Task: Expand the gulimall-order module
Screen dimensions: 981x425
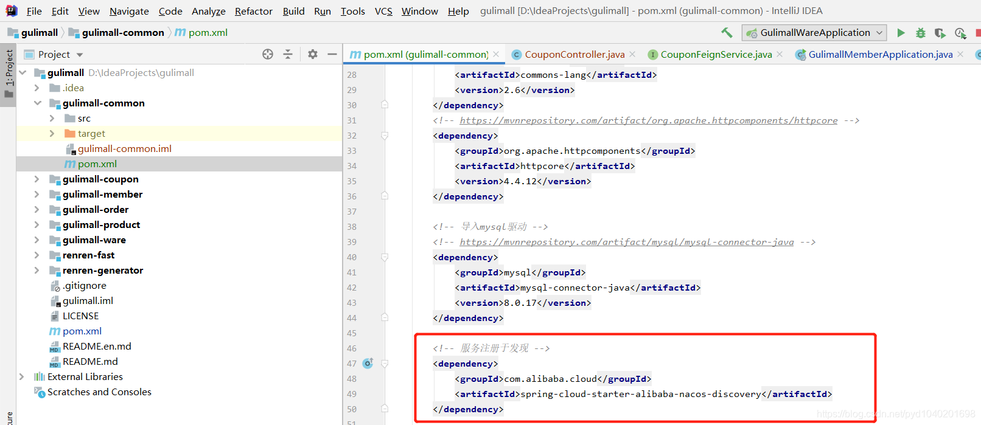Action: point(37,209)
